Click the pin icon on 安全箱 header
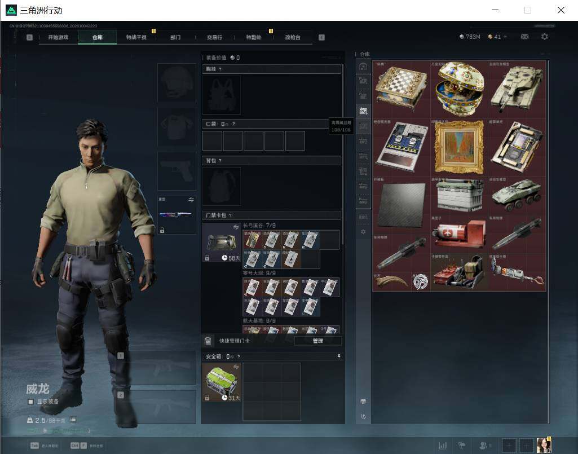The height and width of the screenshot is (454, 578). 339,356
